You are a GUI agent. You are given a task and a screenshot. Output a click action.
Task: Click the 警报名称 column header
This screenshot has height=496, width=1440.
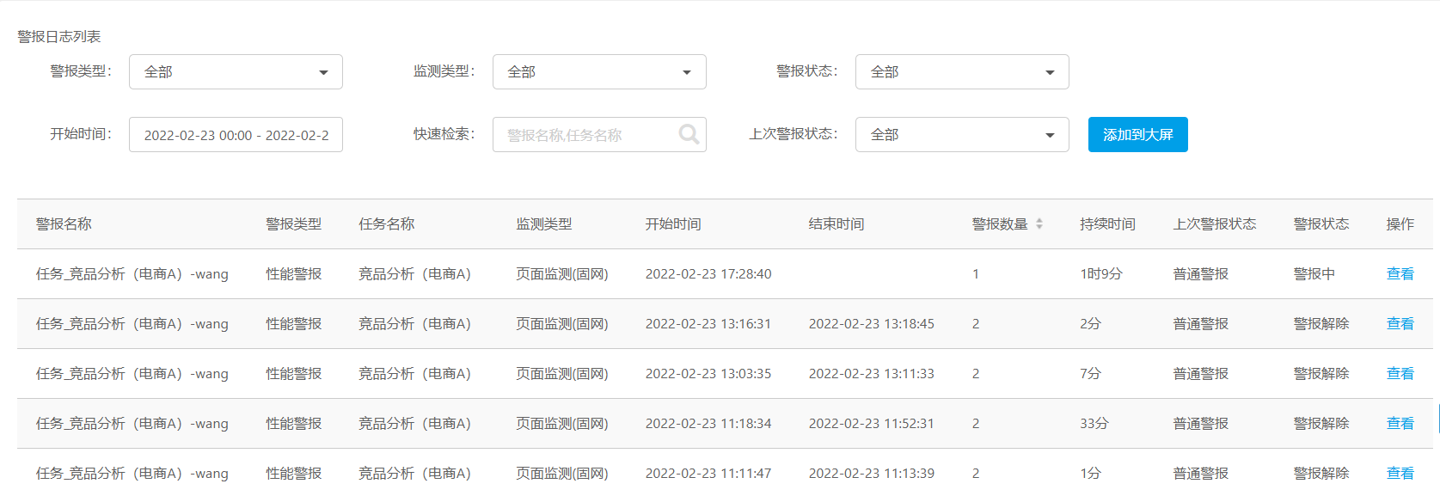(64, 224)
